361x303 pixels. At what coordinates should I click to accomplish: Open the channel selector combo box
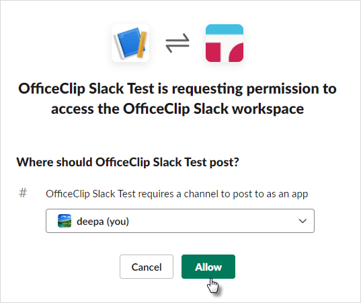(180, 221)
